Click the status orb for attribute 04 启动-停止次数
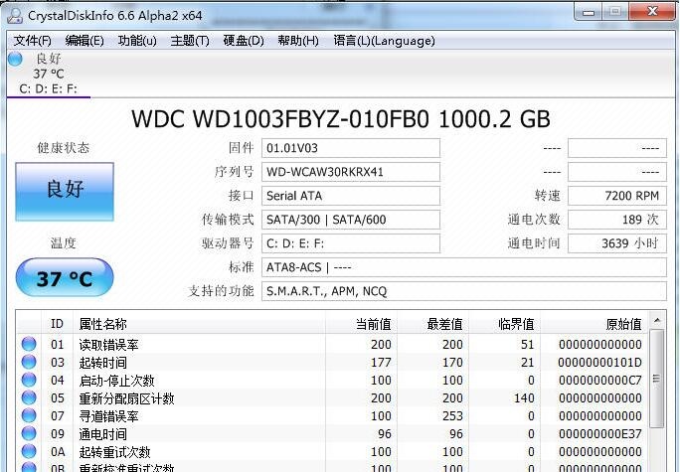 [29, 380]
